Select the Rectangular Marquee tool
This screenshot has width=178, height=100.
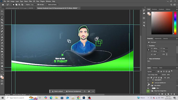coord(2,14)
